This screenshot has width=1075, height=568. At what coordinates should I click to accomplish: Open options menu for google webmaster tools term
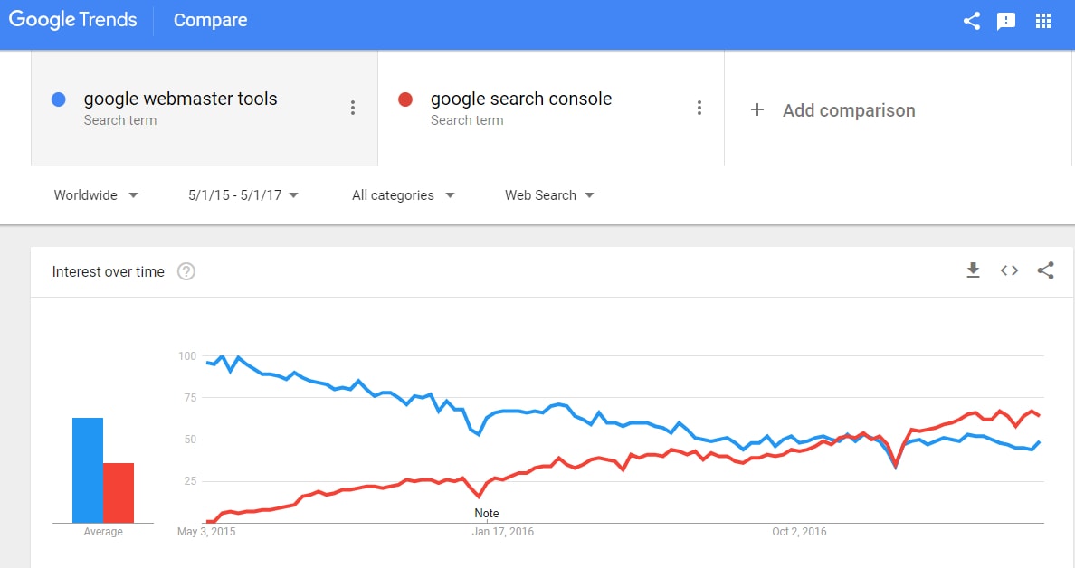coord(352,107)
